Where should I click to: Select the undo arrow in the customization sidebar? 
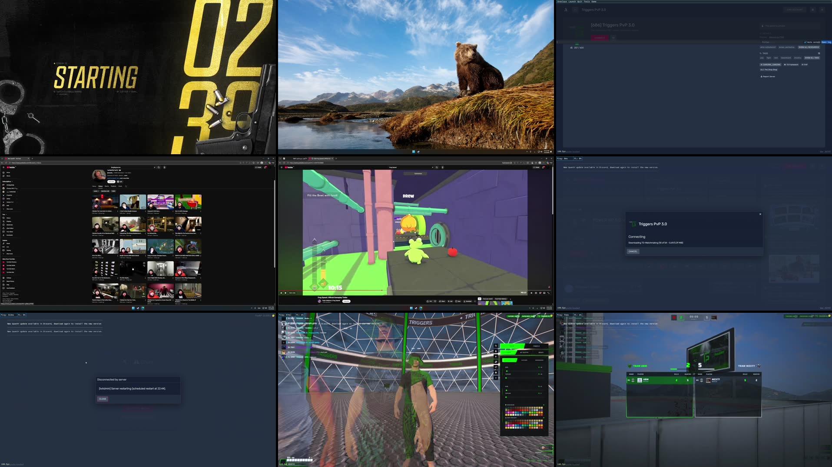(496, 346)
